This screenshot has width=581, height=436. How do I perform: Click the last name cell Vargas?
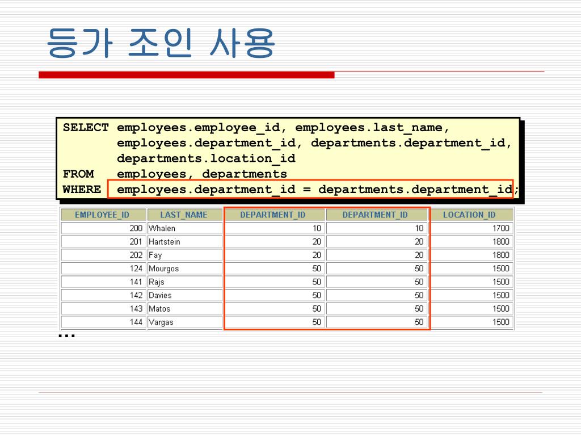tap(185, 321)
